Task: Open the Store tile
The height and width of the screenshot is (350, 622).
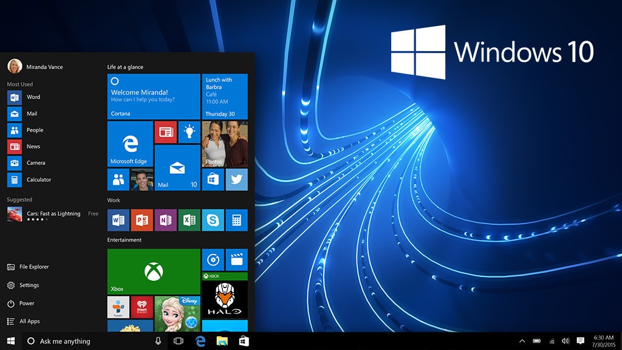Action: click(213, 180)
